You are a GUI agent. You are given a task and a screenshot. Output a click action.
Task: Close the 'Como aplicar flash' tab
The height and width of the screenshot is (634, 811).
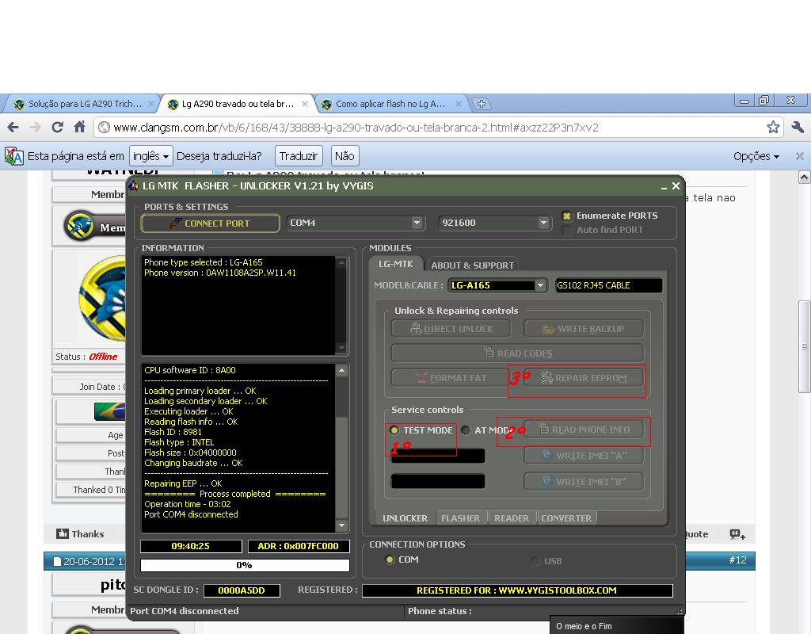click(459, 104)
